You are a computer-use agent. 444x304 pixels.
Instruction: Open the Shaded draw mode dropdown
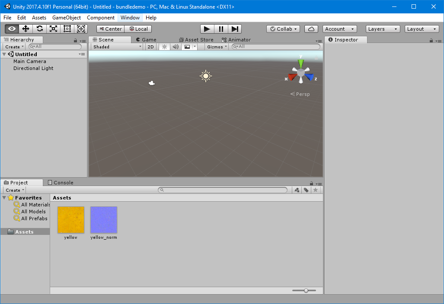tap(117, 47)
